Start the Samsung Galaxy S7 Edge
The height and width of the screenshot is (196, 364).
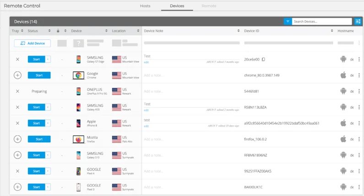[37, 59]
